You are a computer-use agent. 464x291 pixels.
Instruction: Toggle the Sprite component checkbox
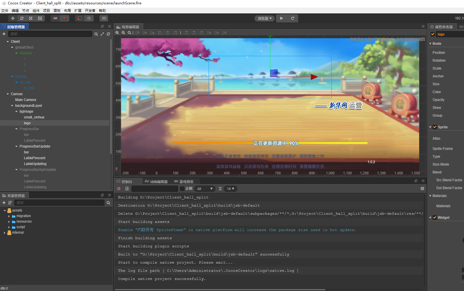[x=435, y=127]
